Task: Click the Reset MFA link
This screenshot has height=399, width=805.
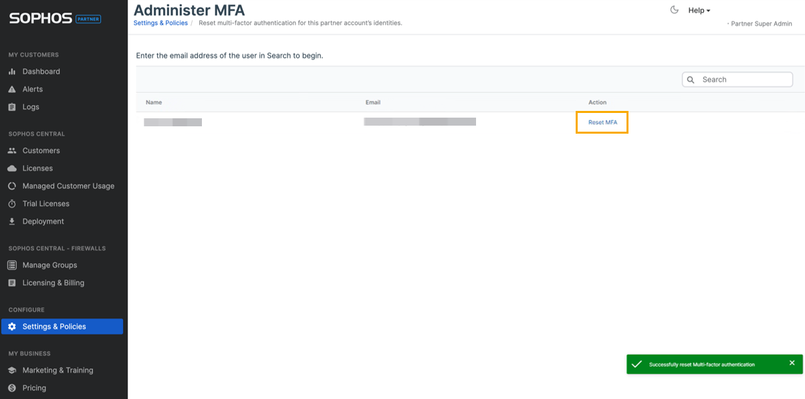Action: 602,122
